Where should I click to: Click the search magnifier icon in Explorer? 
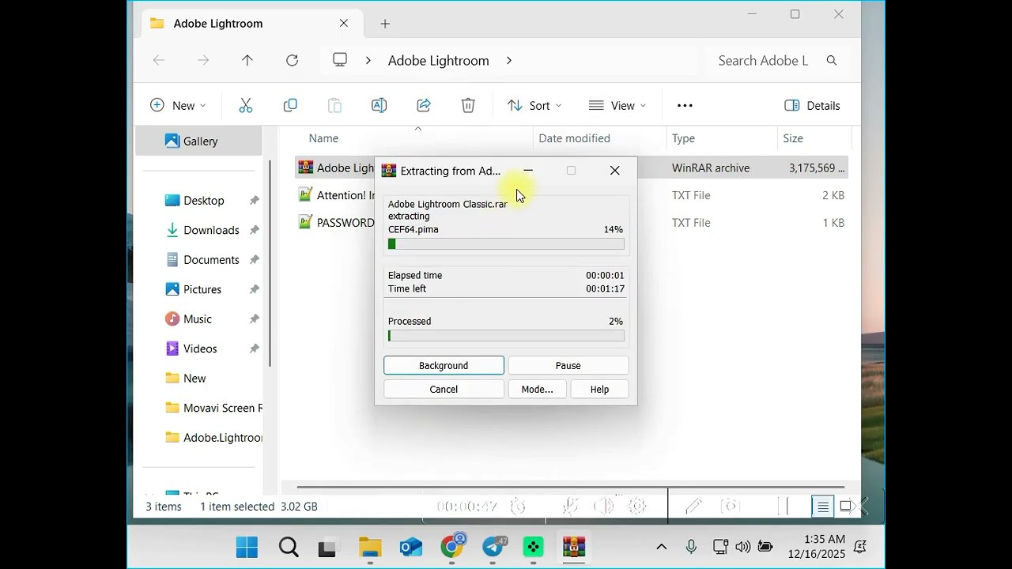(831, 60)
